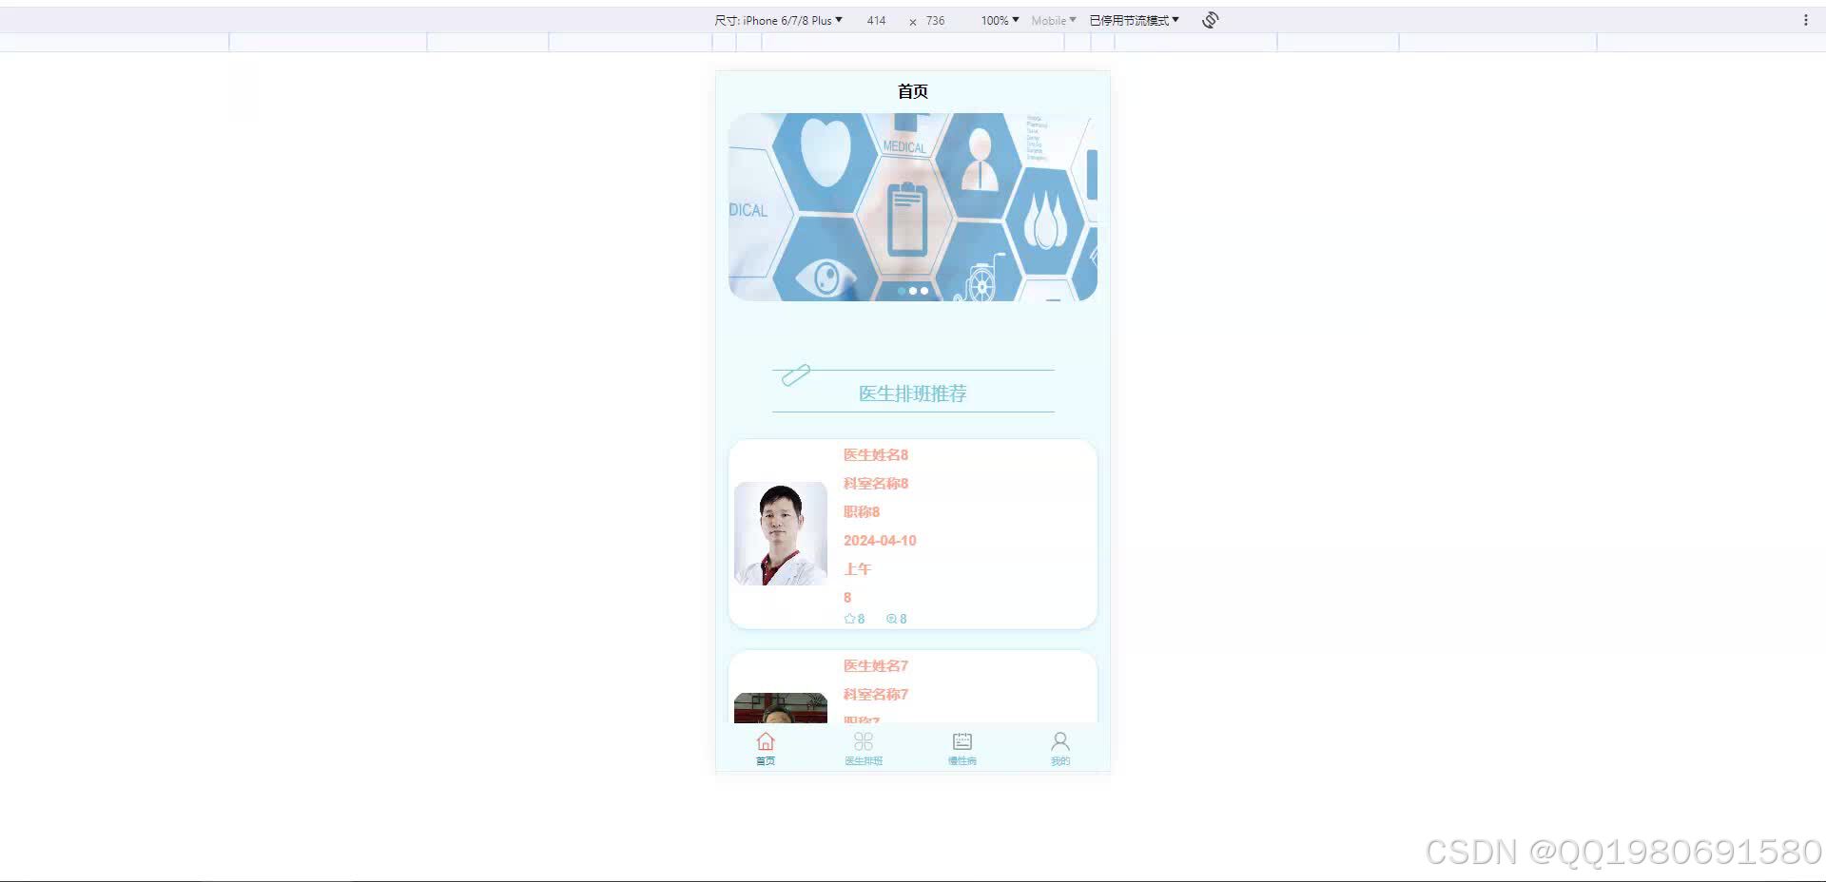The image size is (1826, 882).
Task: Select the first carousel indicator dot
Action: (902, 291)
